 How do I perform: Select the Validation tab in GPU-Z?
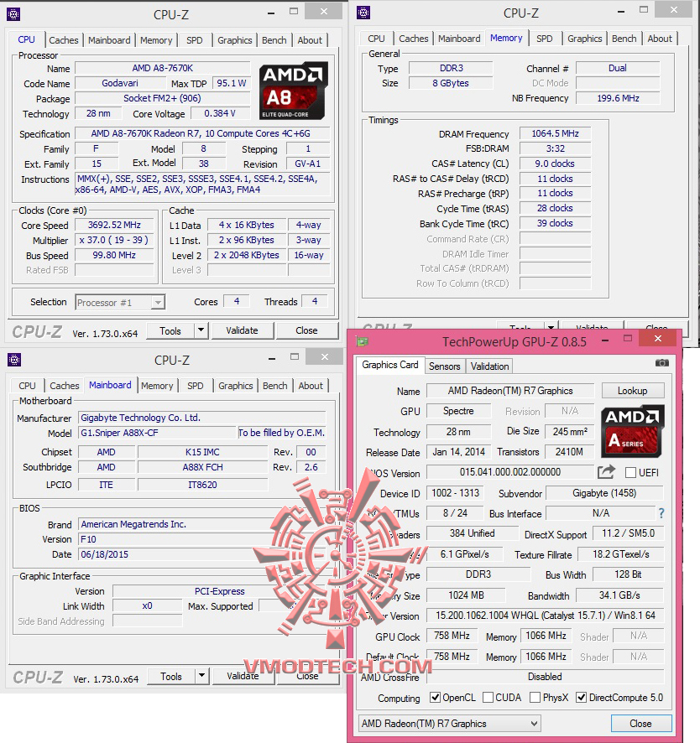point(490,366)
